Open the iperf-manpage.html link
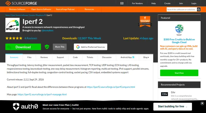Screen dimensions: 206x113 pyautogui.click(x=42, y=95)
